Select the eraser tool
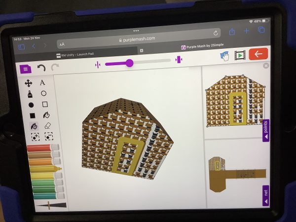This screenshot has width=296, height=222. point(48,126)
